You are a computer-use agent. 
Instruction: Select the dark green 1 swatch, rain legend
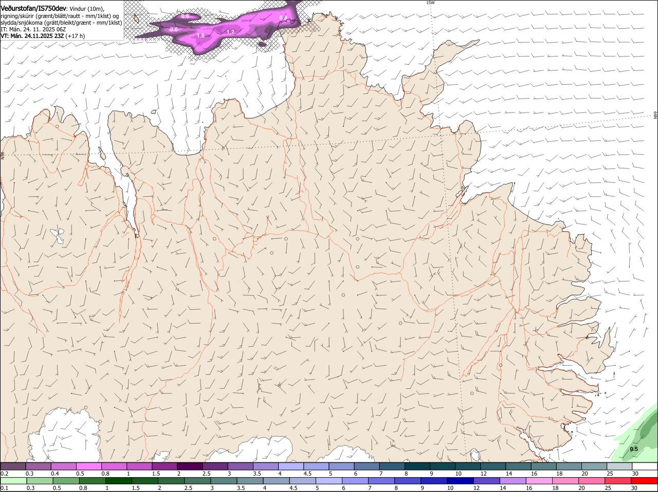coord(119,481)
